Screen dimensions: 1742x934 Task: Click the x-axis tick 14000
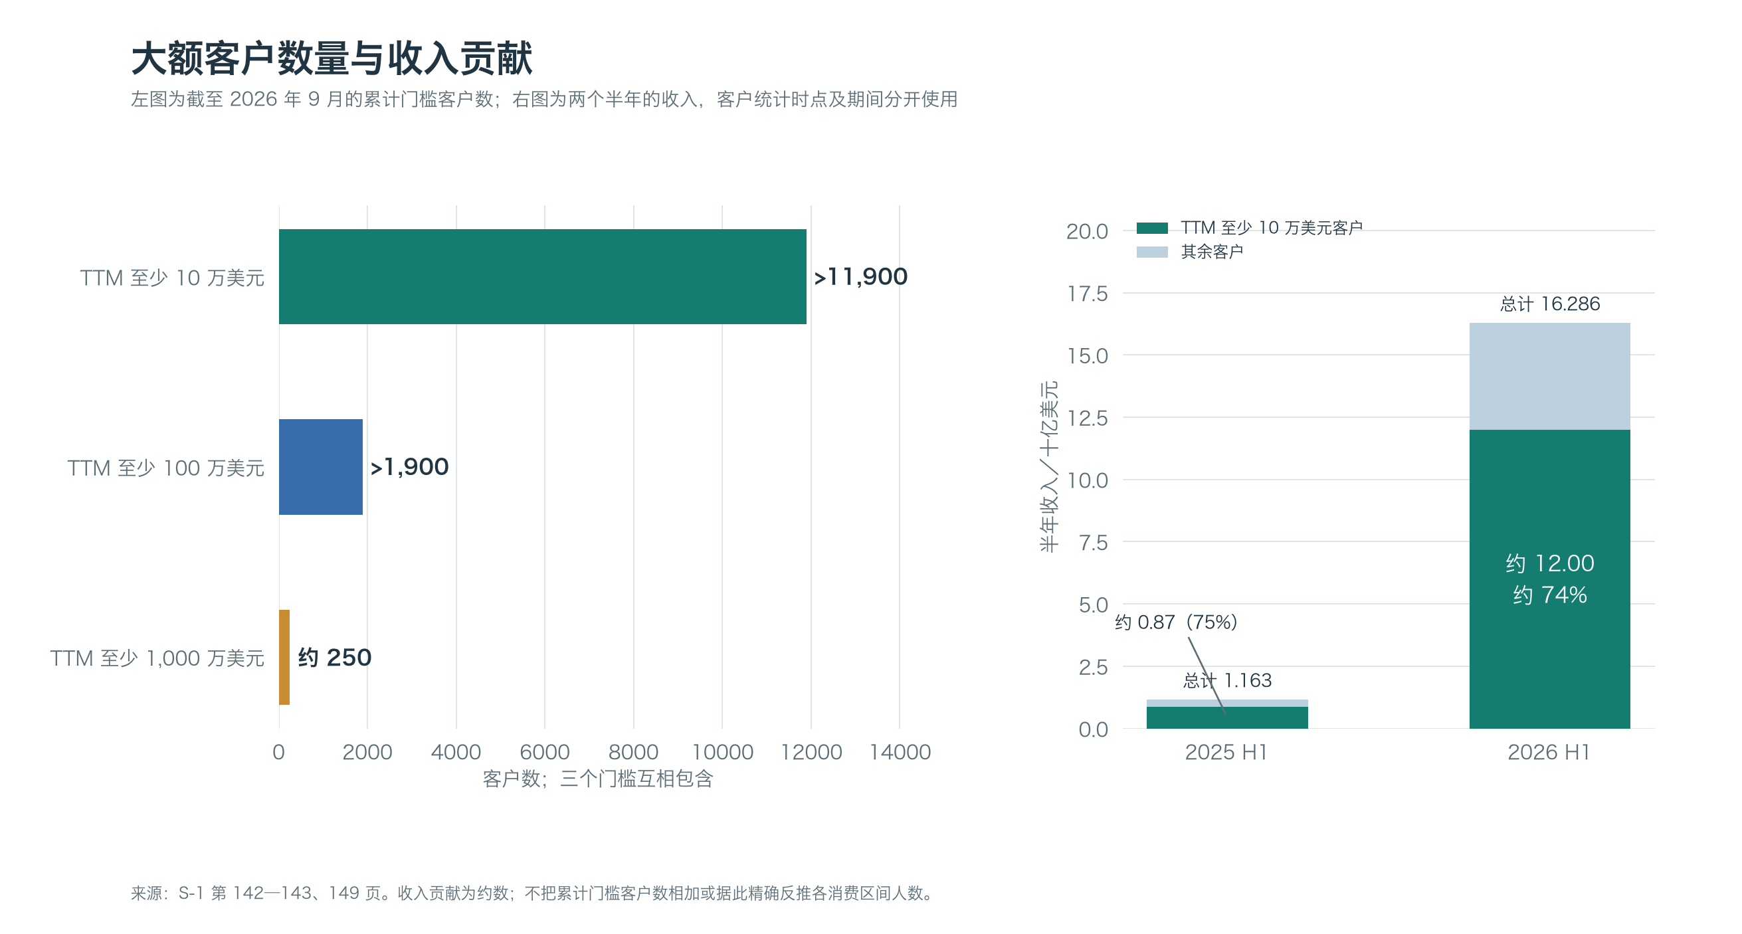900,752
